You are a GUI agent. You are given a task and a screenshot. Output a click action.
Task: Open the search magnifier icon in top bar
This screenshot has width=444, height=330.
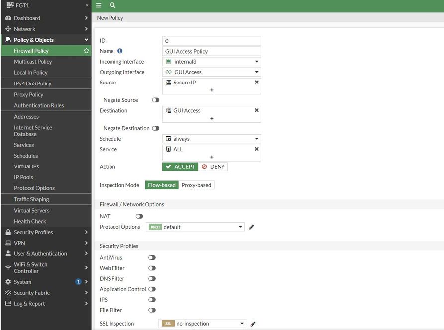(x=112, y=5)
